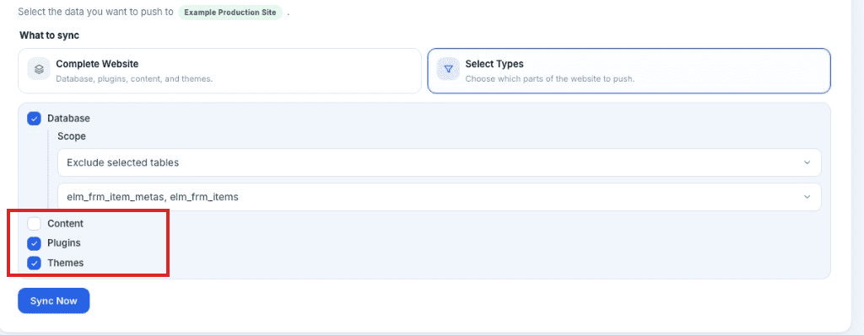
Task: Choose the Select Types sync option
Action: tap(629, 71)
